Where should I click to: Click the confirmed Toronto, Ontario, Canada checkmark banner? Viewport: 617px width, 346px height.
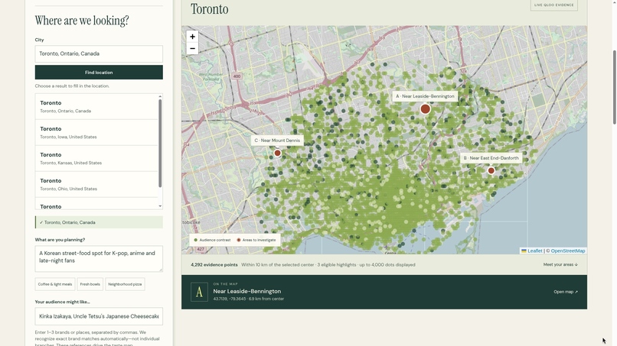99,222
